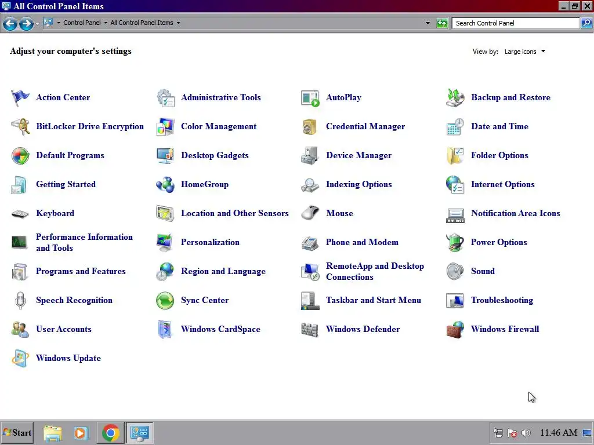Open Performance Information and Tools link
This screenshot has width=594, height=445.
[x=85, y=243]
